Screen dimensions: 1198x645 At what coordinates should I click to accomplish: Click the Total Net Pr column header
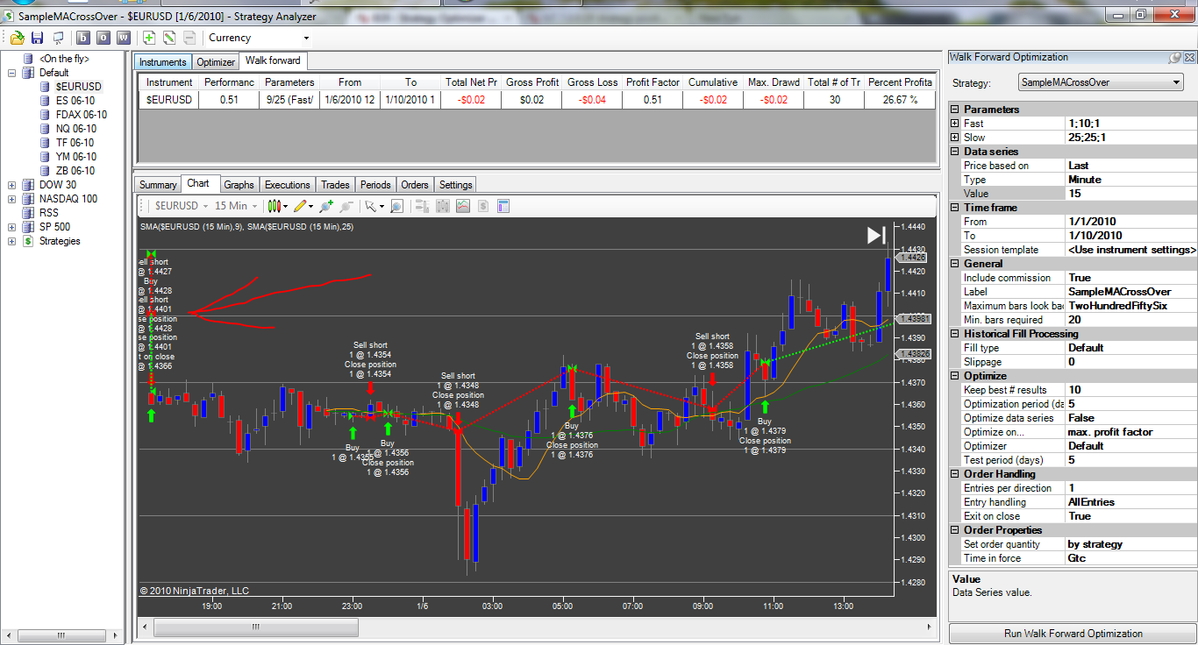(x=471, y=82)
